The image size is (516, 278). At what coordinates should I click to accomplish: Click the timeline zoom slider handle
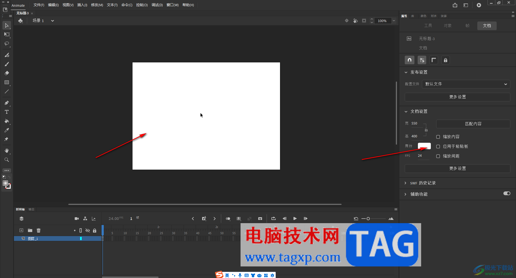[x=368, y=219]
